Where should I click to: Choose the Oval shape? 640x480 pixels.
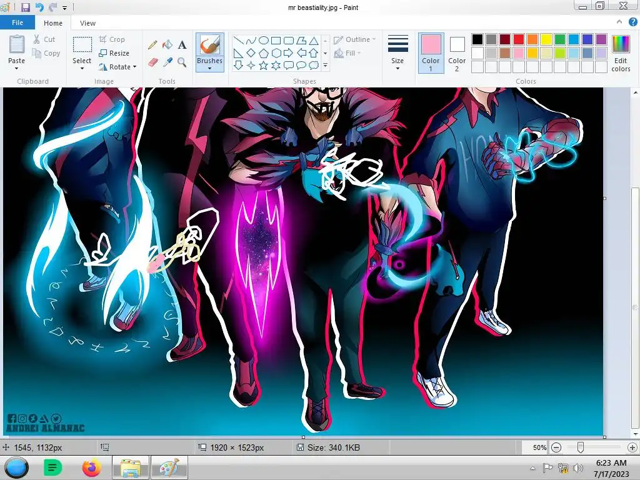click(x=264, y=41)
